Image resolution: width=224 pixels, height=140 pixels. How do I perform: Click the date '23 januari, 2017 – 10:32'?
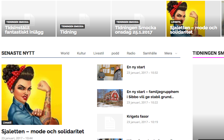coord(142,73)
